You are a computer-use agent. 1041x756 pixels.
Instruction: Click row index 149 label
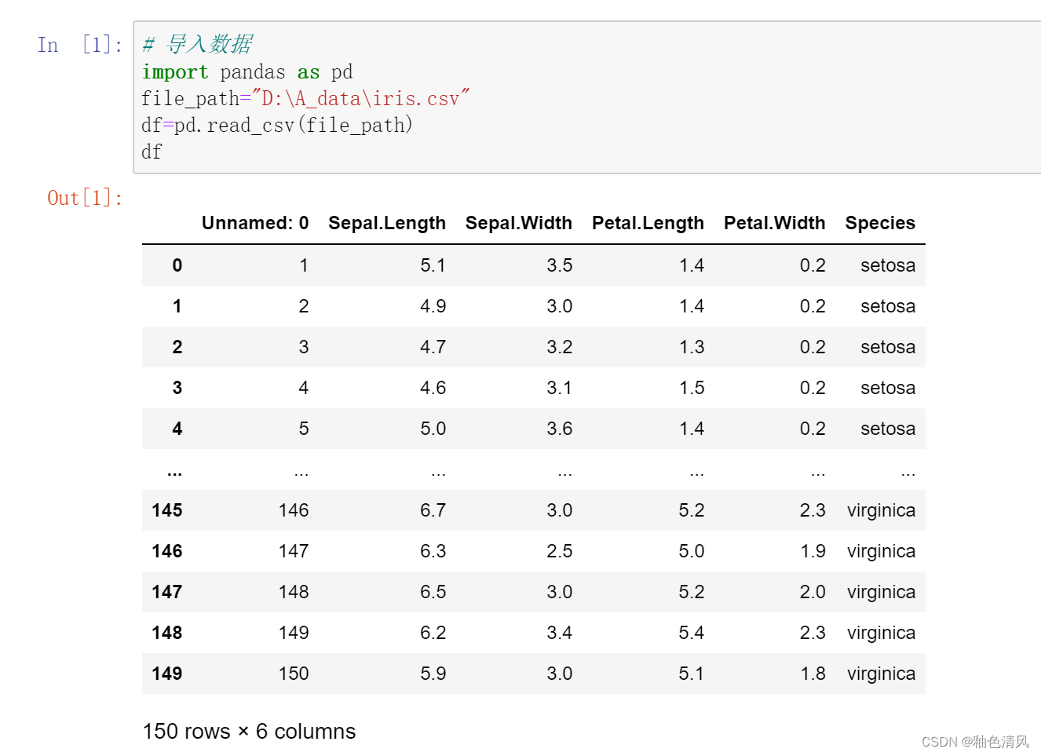pyautogui.click(x=167, y=674)
